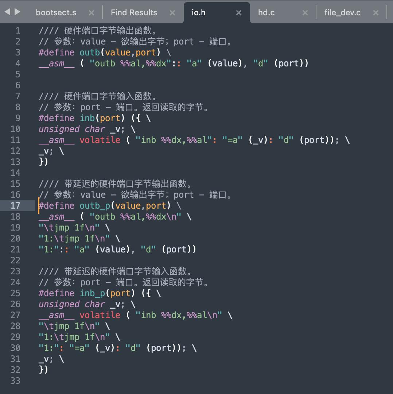
Task: Open the Find Results tab
Action: [134, 12]
